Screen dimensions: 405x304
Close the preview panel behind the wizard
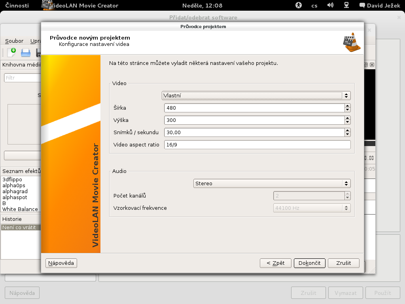pos(372,65)
